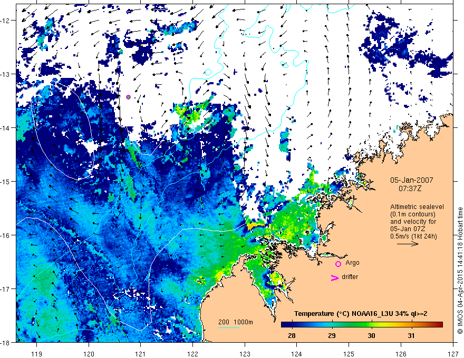Click latitude axis label -15

tap(6, 181)
